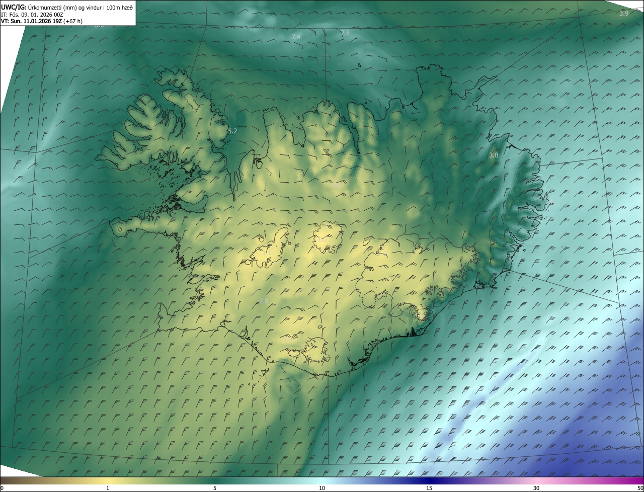Viewport: 644px width, 492px height.
Task: Click the 3.9 value label on the map
Action: click(x=624, y=13)
